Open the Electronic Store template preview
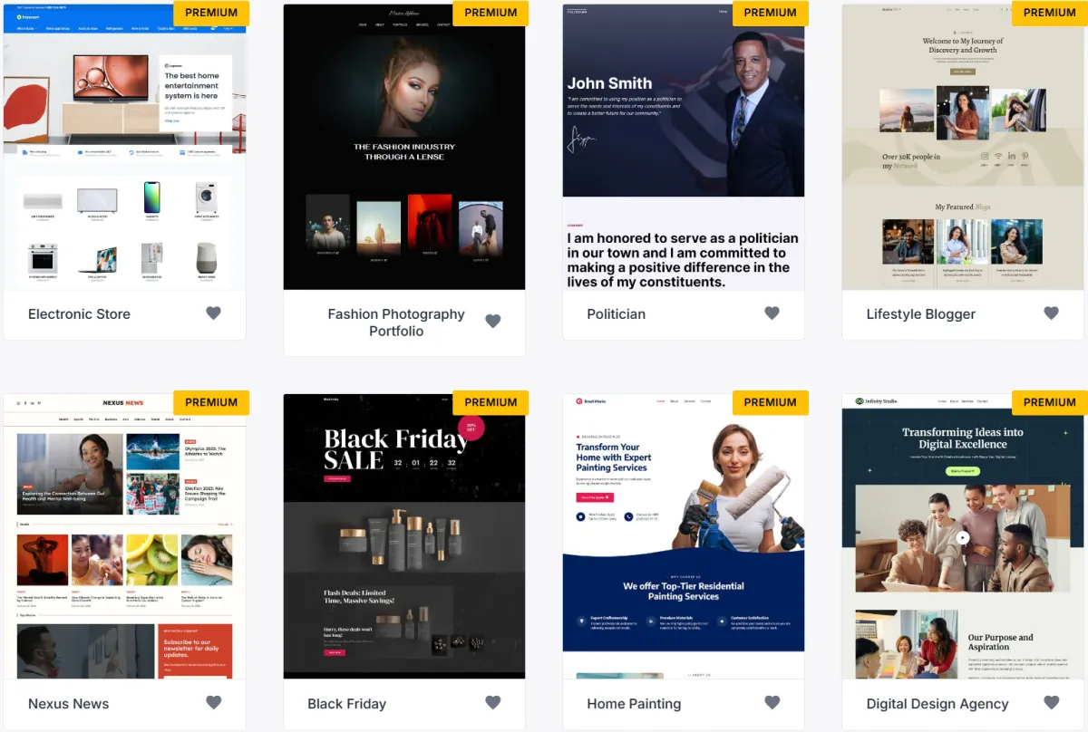 pos(124,147)
